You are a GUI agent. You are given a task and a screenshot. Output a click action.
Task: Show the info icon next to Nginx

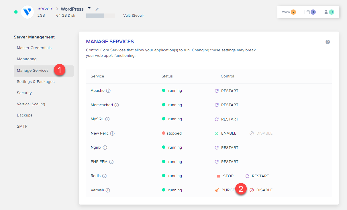click(105, 147)
